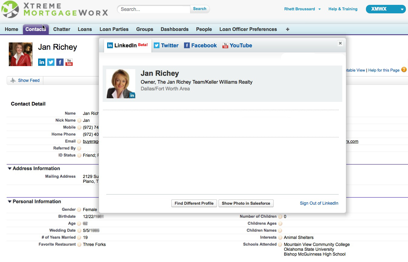The image size is (408, 262).
Task: Click the Three Forks restaurant value
Action: [94, 244]
